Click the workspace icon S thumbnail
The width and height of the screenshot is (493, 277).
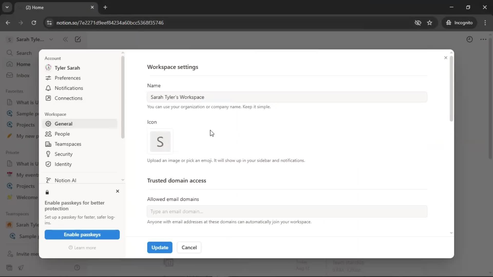(x=160, y=142)
